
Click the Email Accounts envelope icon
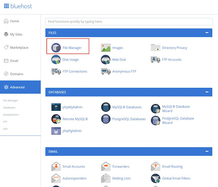click(x=56, y=166)
